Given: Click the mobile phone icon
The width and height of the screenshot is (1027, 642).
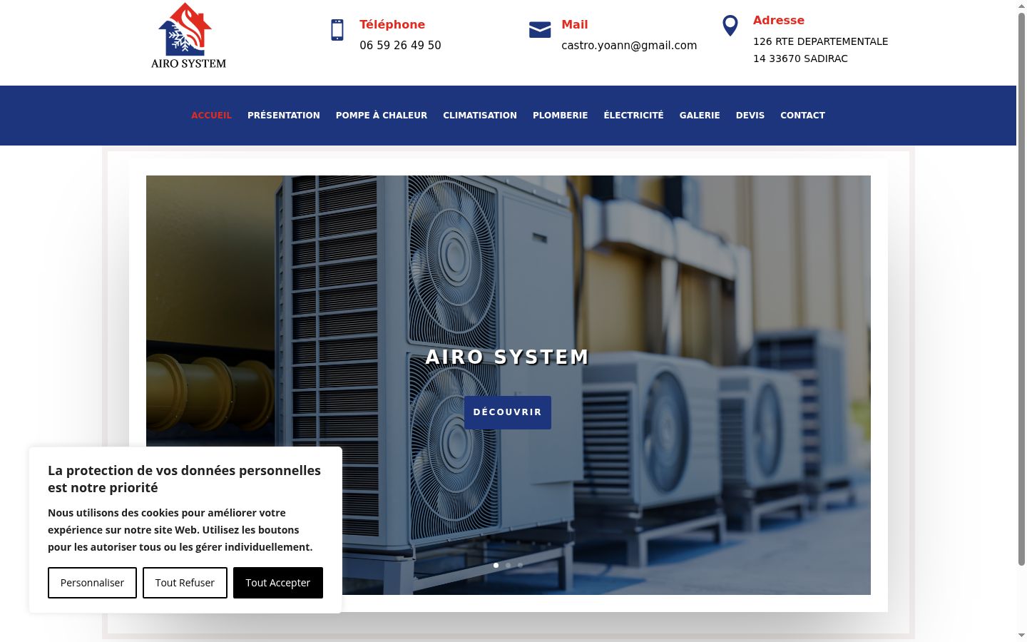Looking at the screenshot, I should (337, 30).
